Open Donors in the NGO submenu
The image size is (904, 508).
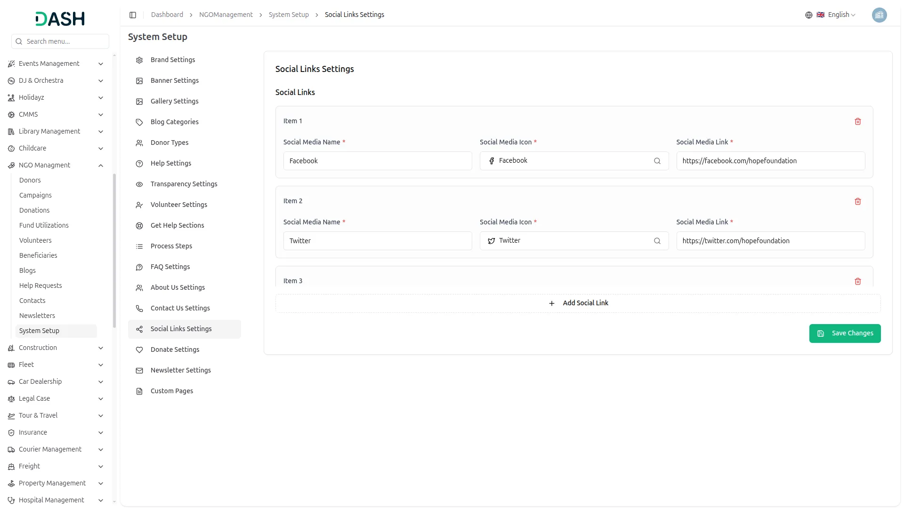(30, 180)
